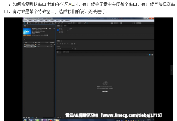The image size is (177, 121).
Task: Open the preview shortcut dropdown
Action: (x=65, y=49)
